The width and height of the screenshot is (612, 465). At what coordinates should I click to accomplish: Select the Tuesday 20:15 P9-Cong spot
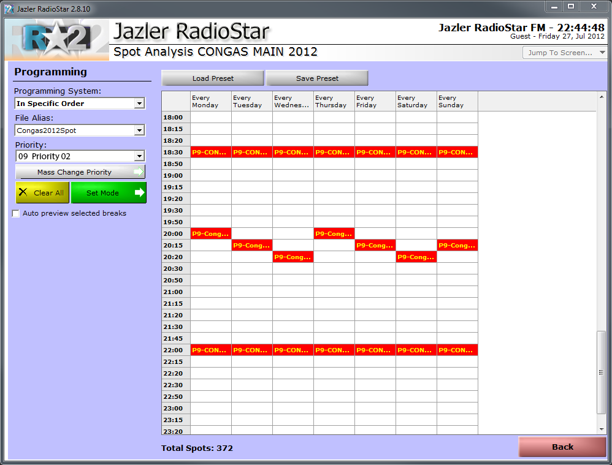252,246
